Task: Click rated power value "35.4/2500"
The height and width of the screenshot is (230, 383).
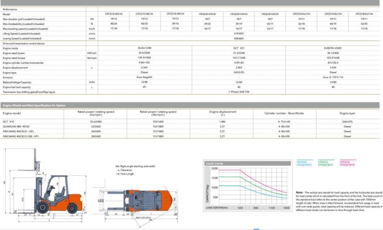Action: click(x=145, y=53)
